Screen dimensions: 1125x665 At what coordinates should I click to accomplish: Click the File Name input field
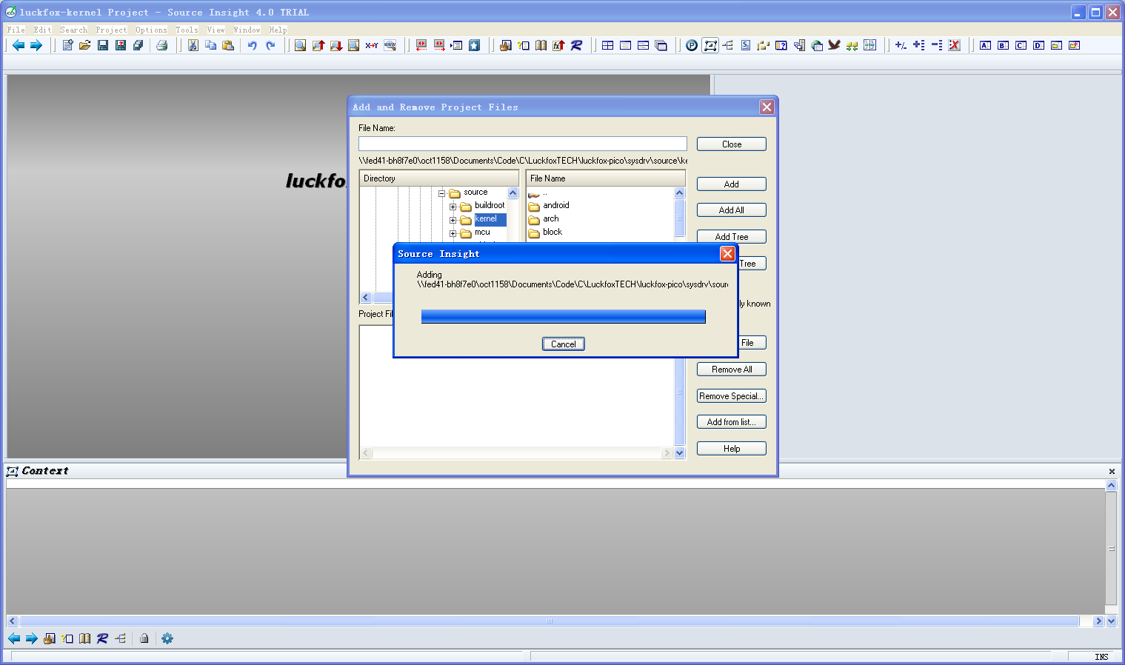pos(523,144)
